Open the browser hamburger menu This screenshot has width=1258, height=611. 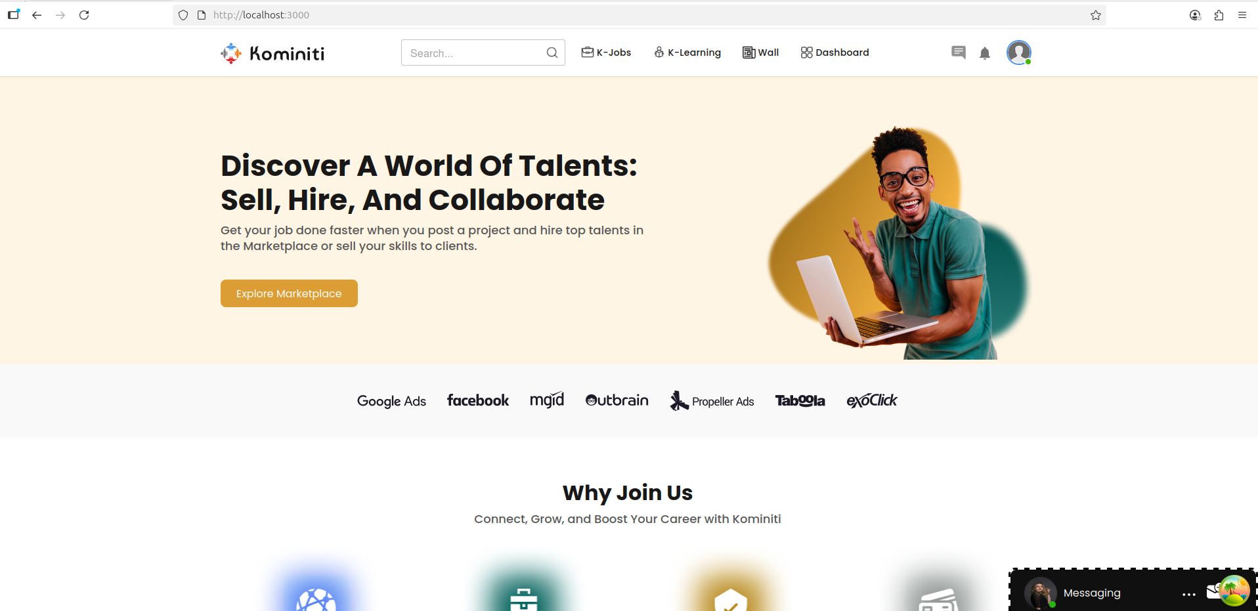pos(1242,15)
